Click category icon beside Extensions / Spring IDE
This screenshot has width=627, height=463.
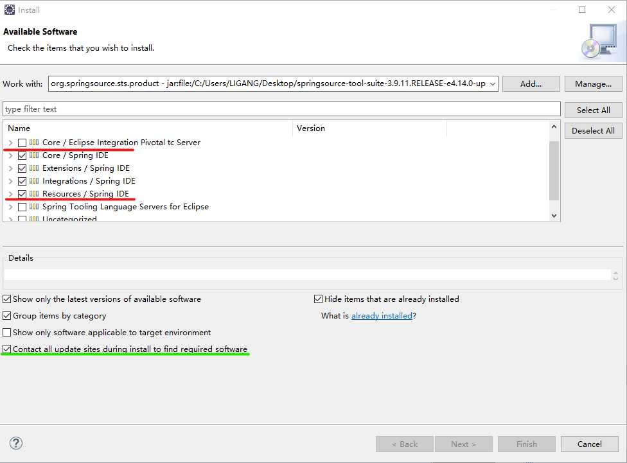[x=34, y=168]
